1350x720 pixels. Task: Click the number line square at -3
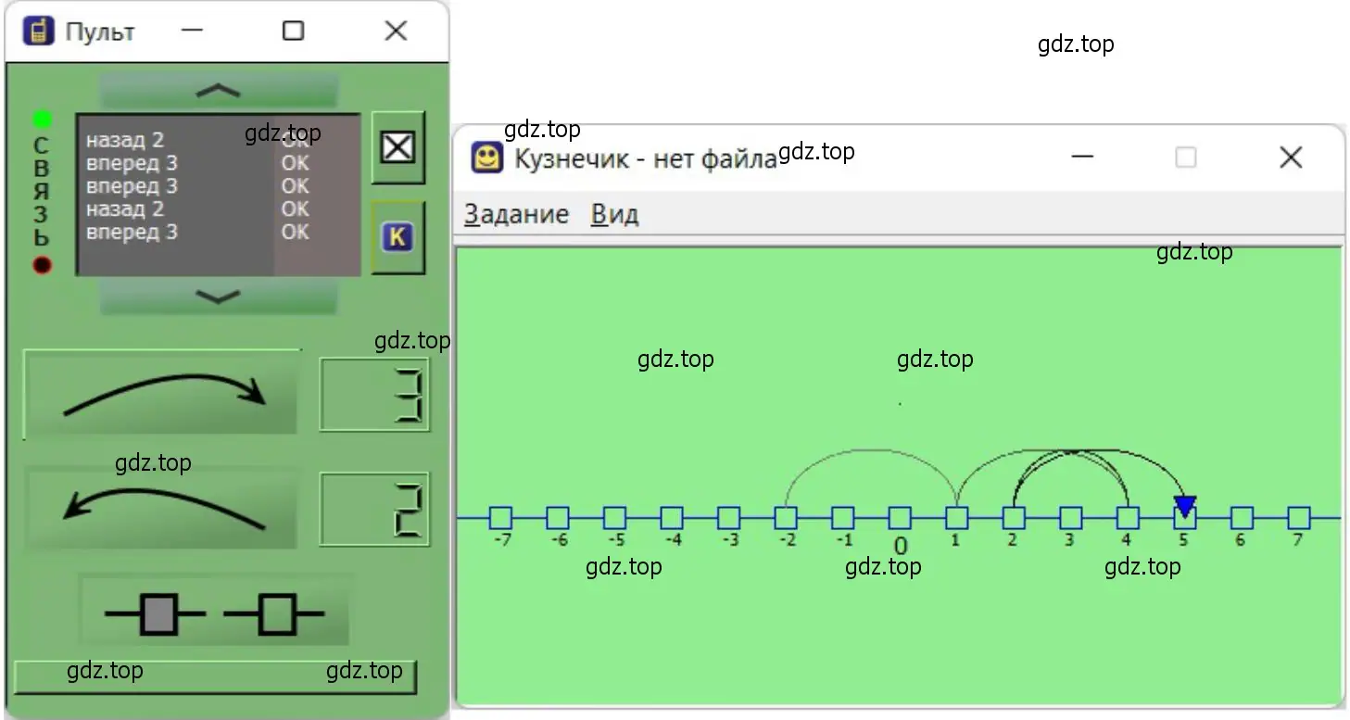pos(729,518)
